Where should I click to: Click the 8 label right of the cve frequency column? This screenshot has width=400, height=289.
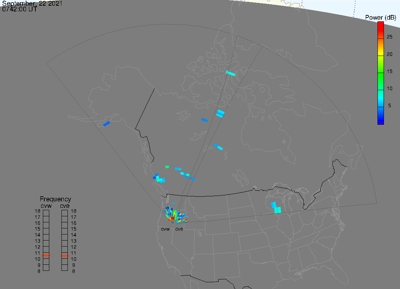pyautogui.click(x=74, y=271)
